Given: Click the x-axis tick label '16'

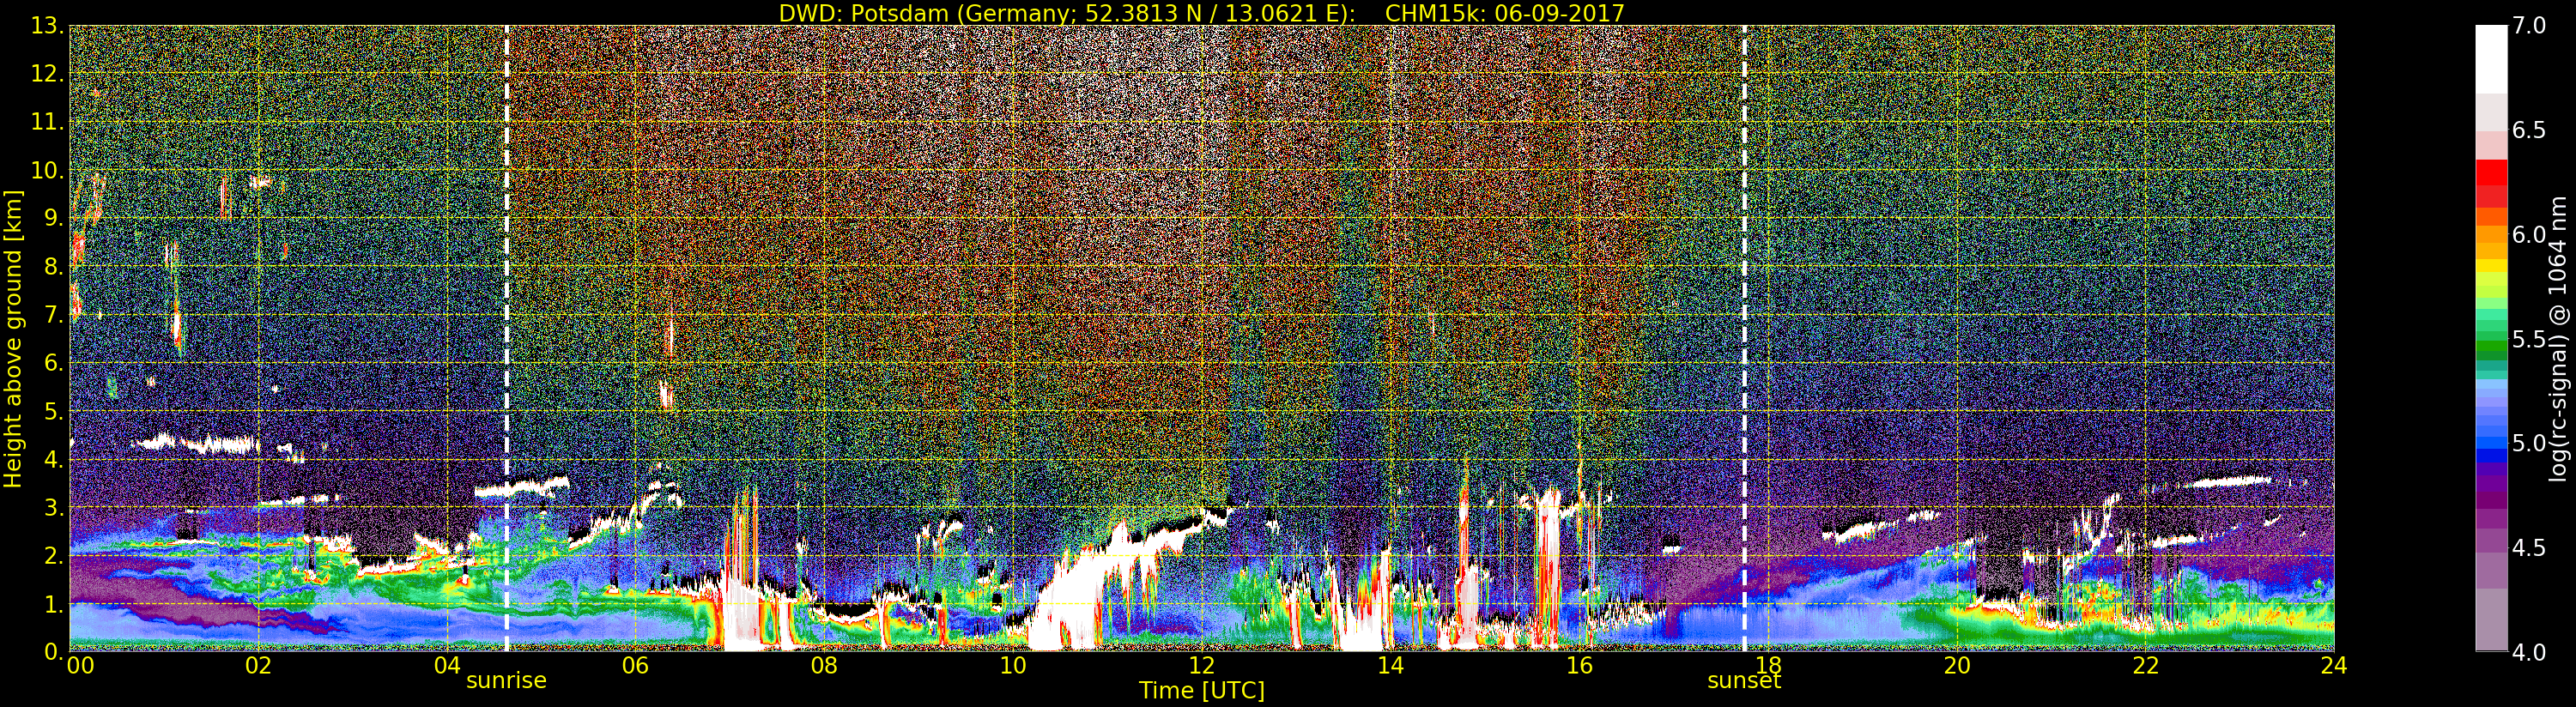Looking at the screenshot, I should 1579,666.
